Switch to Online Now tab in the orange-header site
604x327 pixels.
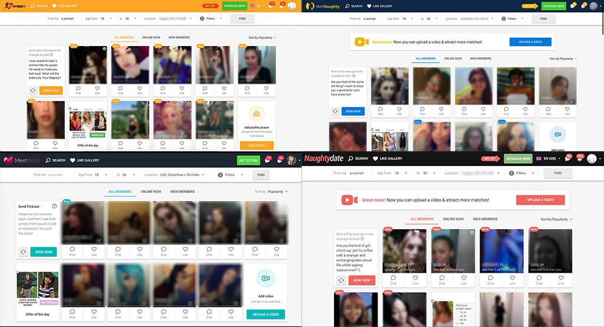pos(152,37)
